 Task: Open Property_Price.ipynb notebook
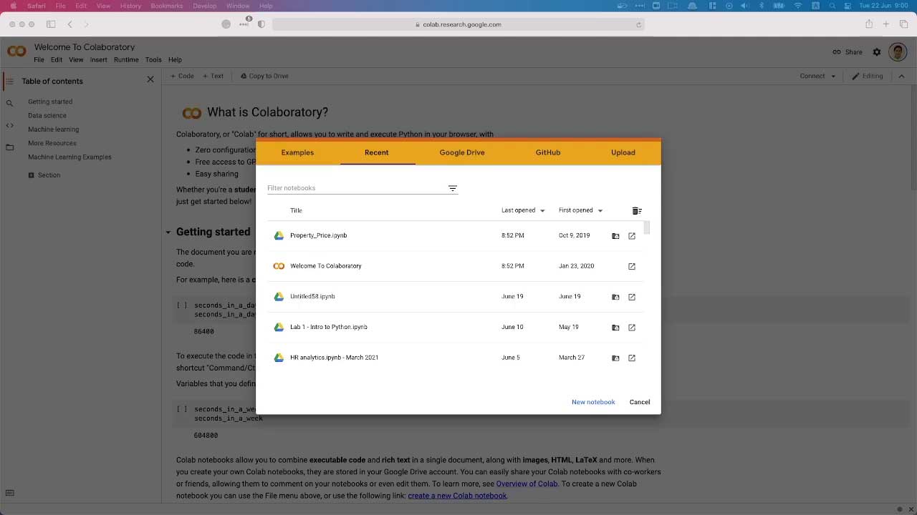coord(319,235)
